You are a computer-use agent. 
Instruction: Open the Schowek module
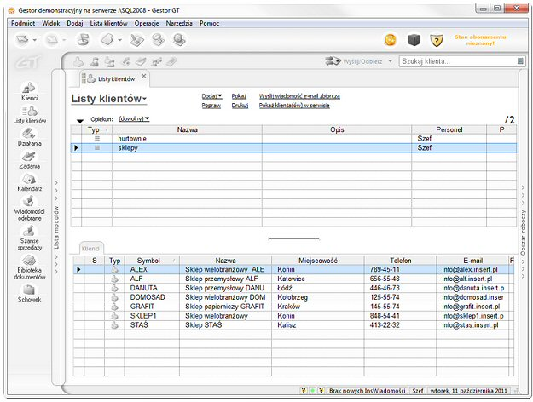[29, 293]
